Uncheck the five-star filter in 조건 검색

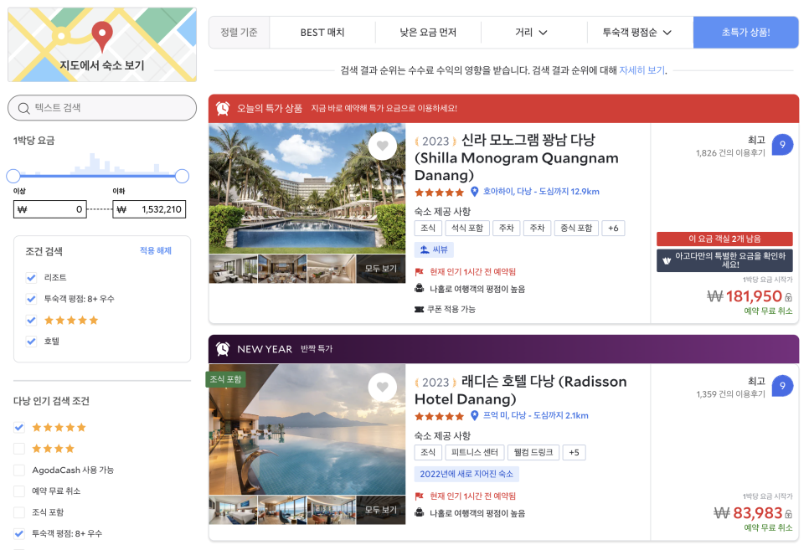32,320
